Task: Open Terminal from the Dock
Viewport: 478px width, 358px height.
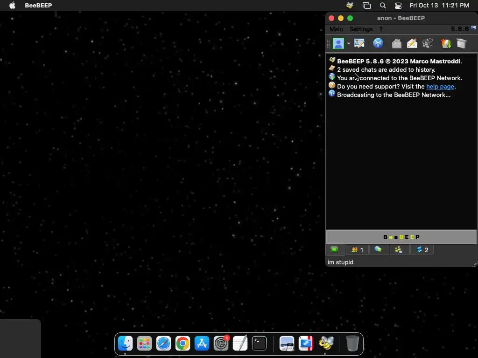Action: pos(260,344)
